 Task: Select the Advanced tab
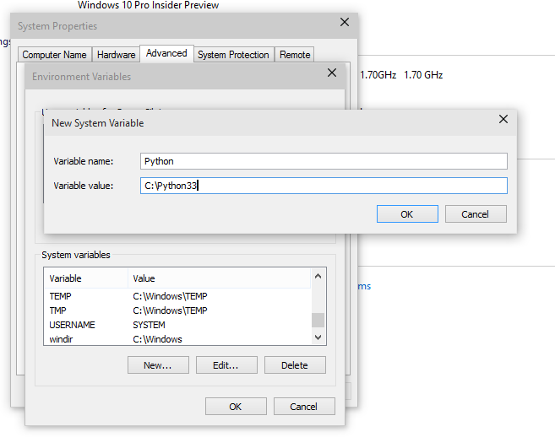[x=166, y=53]
